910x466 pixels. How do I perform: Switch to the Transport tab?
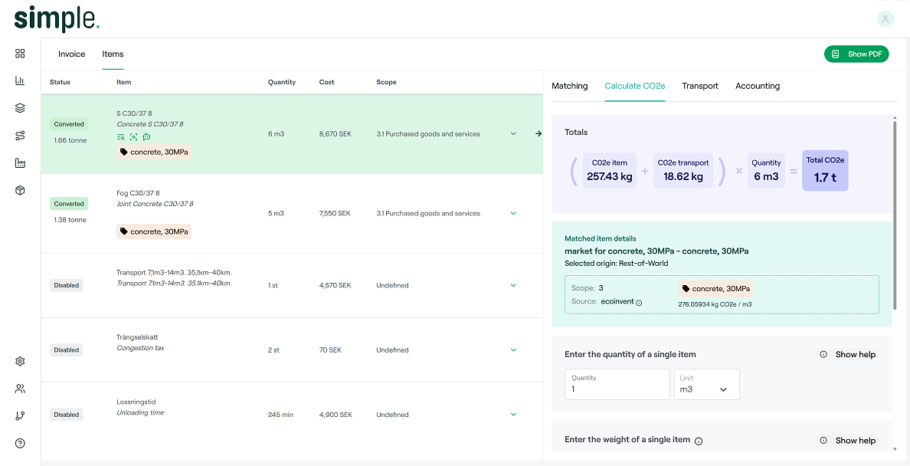[699, 86]
